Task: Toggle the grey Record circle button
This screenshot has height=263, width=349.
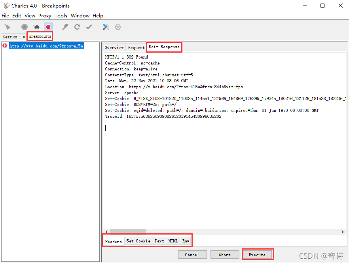Action: click(x=25, y=27)
